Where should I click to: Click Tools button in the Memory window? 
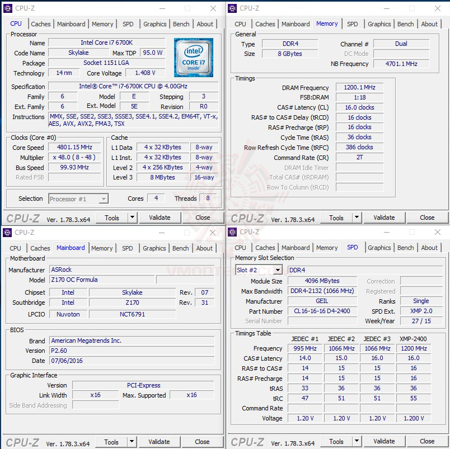point(336,218)
